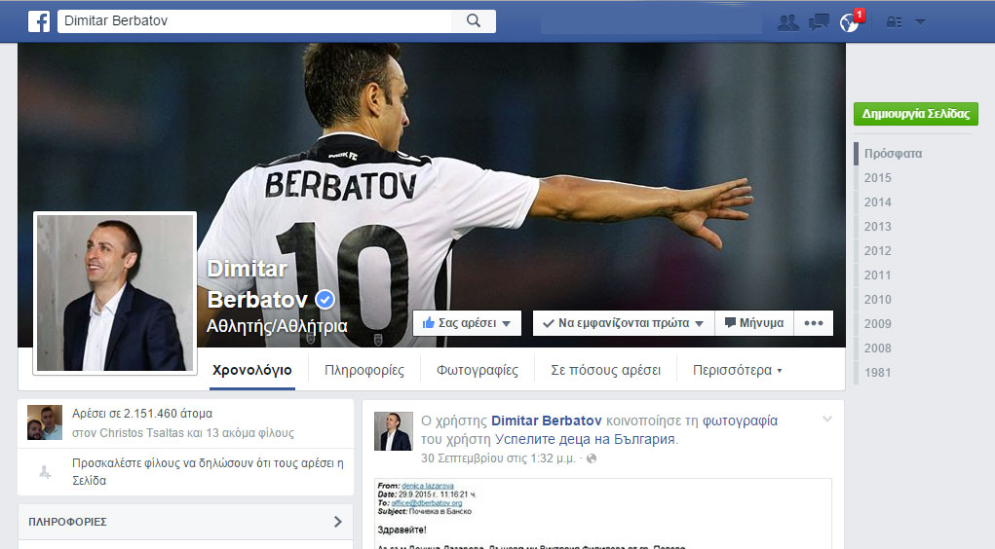This screenshot has width=995, height=549.
Task: Switch to the Φωτογραφίες tab
Action: click(x=478, y=370)
